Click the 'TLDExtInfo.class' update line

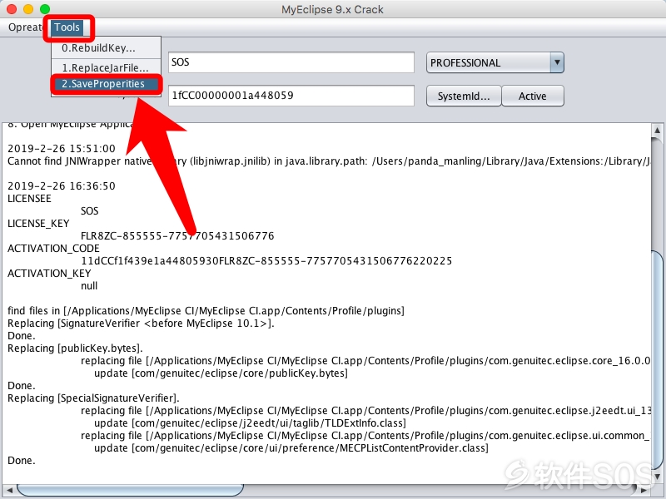(x=251, y=423)
